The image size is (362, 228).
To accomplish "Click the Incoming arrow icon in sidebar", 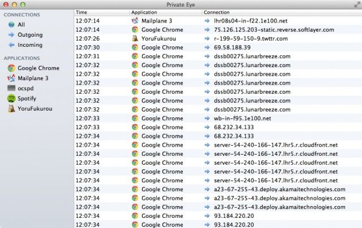I will point(11,45).
